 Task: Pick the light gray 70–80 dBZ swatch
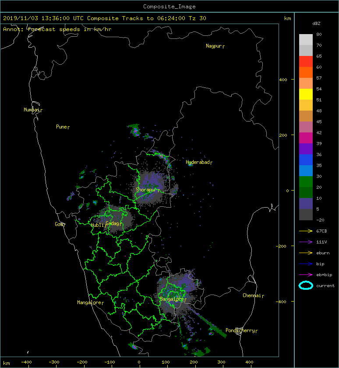[x=306, y=39]
